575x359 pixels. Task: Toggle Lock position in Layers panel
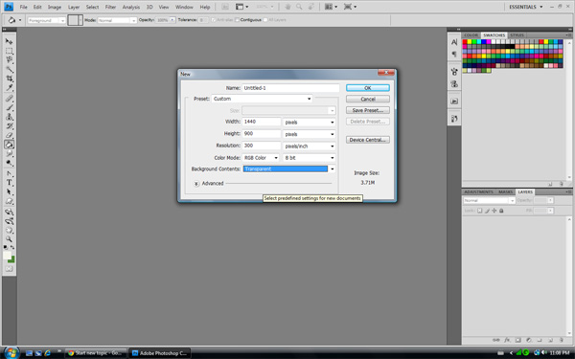pyautogui.click(x=494, y=211)
